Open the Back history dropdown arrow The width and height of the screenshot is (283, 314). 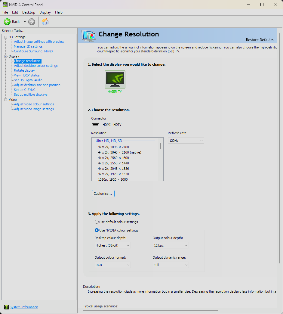click(25, 22)
